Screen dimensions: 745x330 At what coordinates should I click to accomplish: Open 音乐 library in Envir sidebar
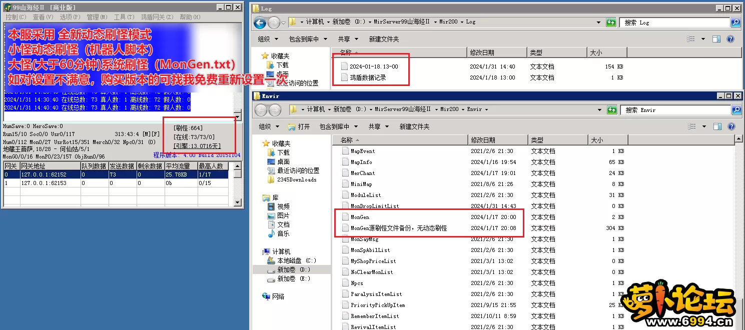(x=283, y=233)
